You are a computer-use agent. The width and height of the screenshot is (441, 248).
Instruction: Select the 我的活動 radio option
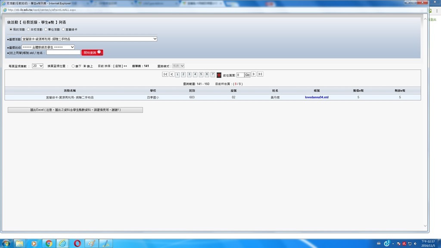click(x=11, y=29)
